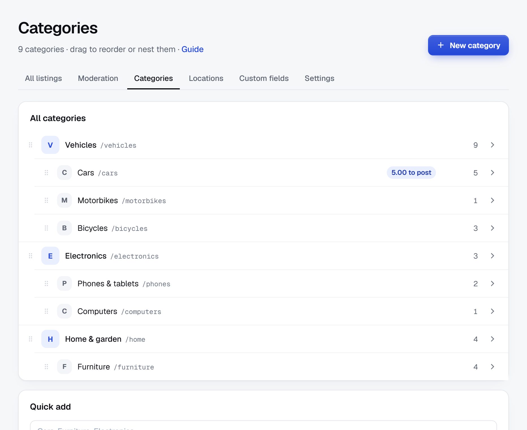Open Computers via its chevron arrow

[493, 311]
